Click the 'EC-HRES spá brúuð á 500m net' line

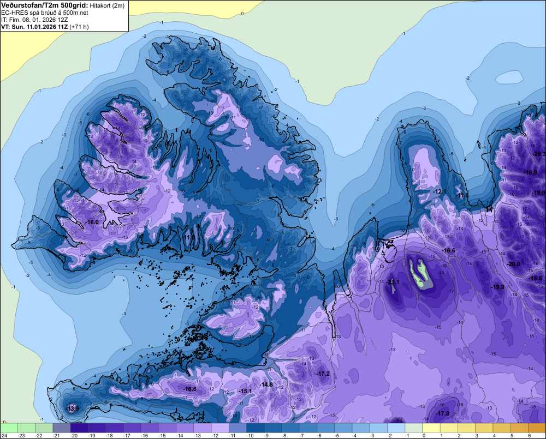pos(45,13)
